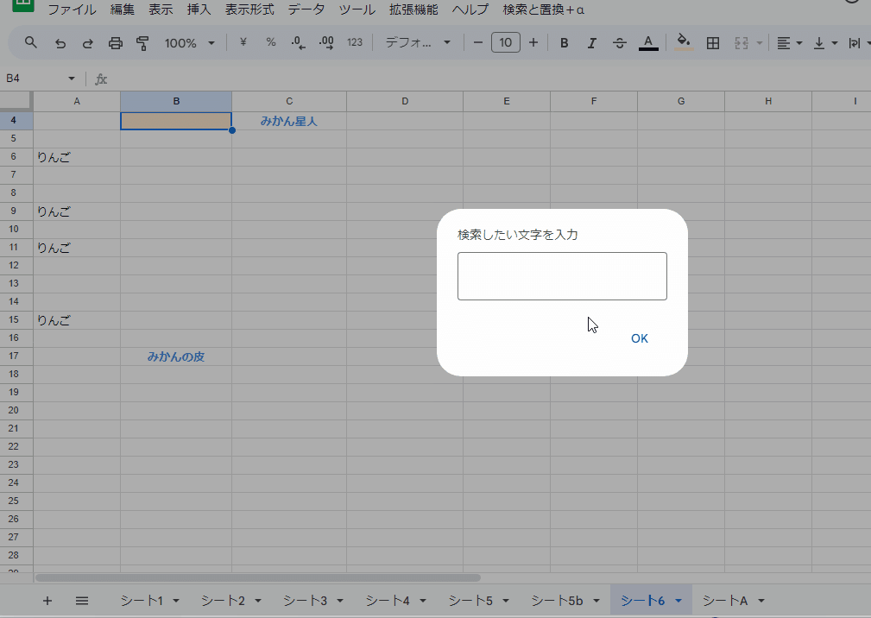Open the 編集 menu
The image size is (871, 618).
pos(123,9)
